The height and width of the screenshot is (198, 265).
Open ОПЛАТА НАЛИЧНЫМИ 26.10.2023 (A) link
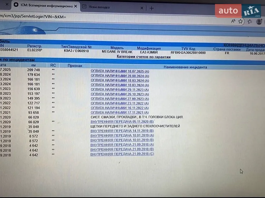coord(120,94)
